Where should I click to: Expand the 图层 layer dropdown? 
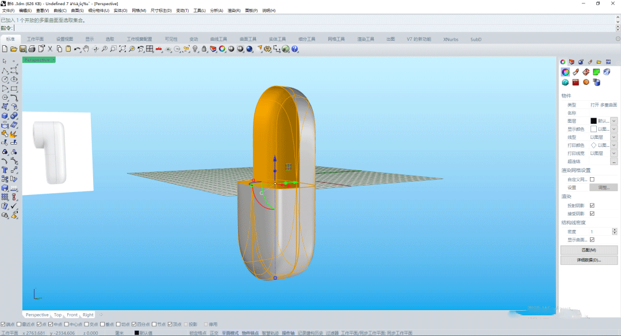pos(614,121)
